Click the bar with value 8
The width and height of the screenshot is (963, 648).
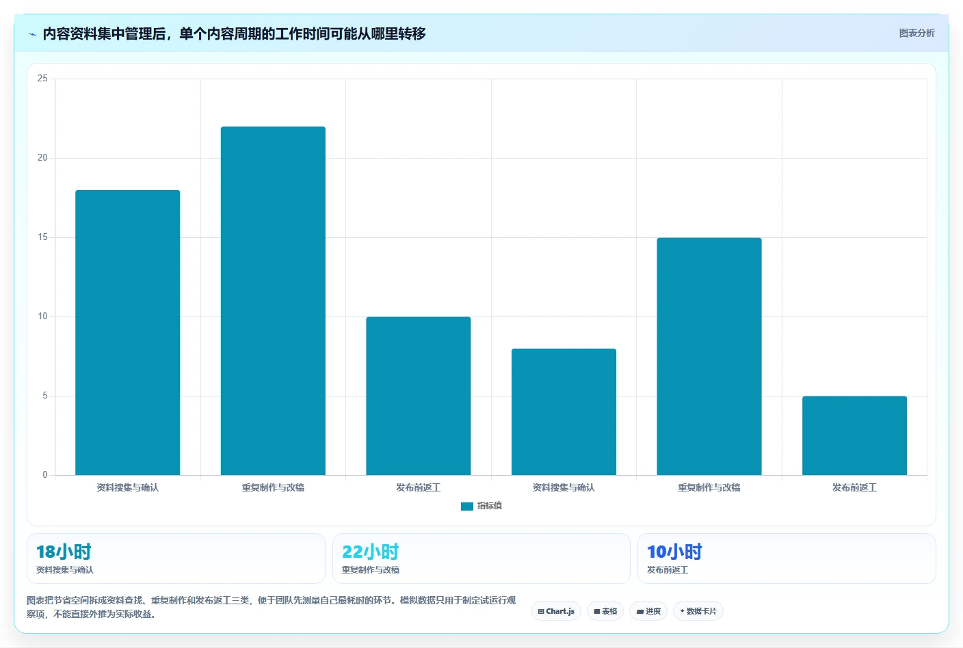(564, 411)
